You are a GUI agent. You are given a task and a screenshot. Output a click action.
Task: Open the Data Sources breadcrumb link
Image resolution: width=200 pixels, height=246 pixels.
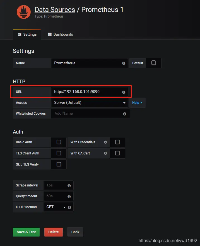[55, 10]
